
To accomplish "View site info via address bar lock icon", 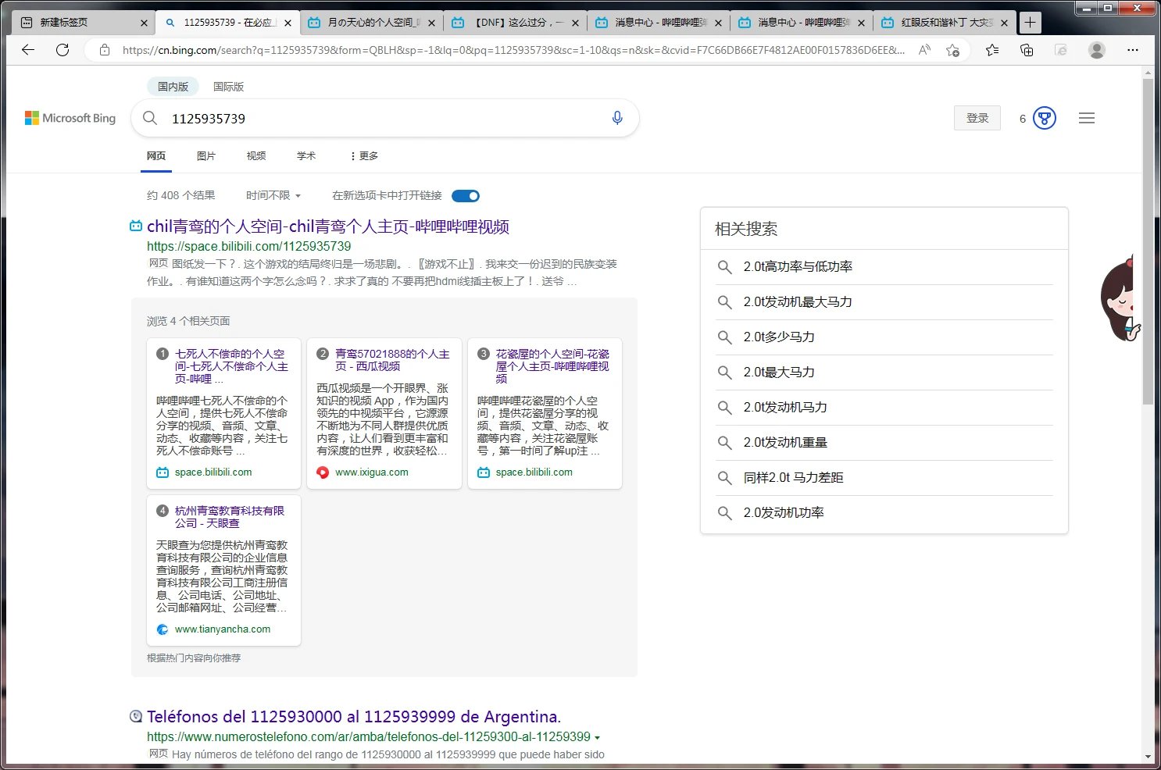I will [x=105, y=50].
